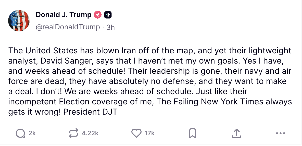Click the reply speech bubble icon
The image size is (302, 146).
(20, 133)
